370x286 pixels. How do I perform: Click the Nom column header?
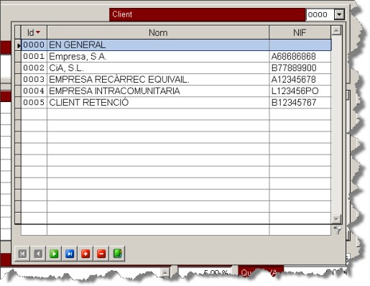click(x=158, y=32)
